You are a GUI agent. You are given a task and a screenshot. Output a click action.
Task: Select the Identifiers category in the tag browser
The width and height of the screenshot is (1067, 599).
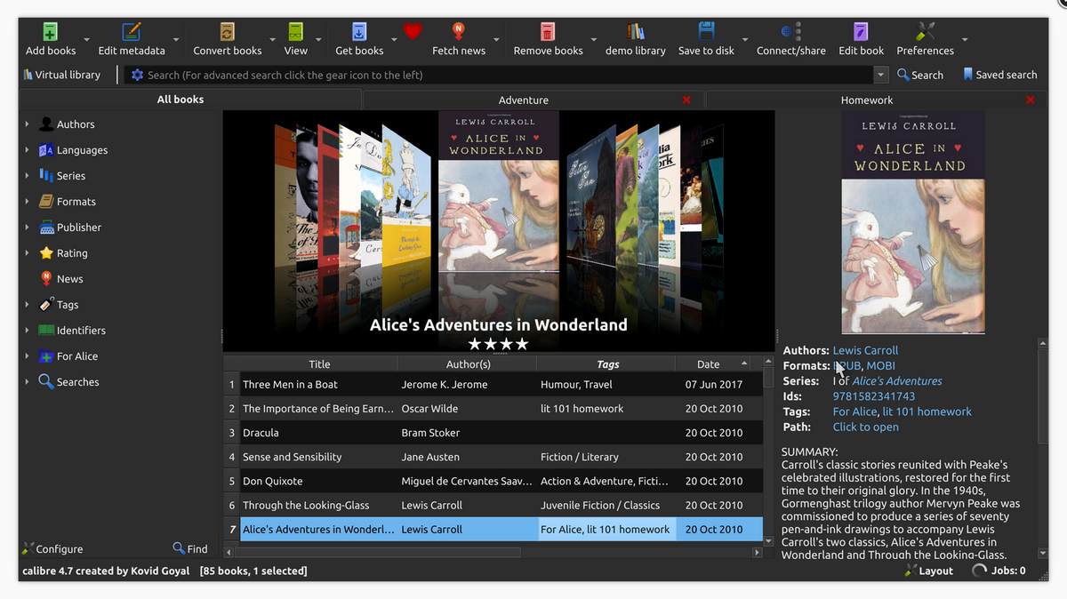(81, 331)
